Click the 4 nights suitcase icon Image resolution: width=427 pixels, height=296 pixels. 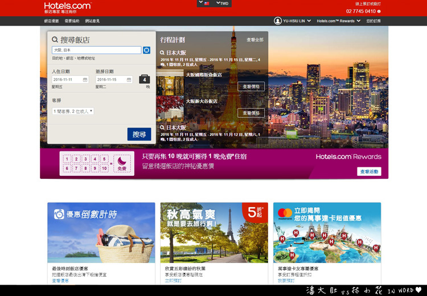[x=145, y=79]
